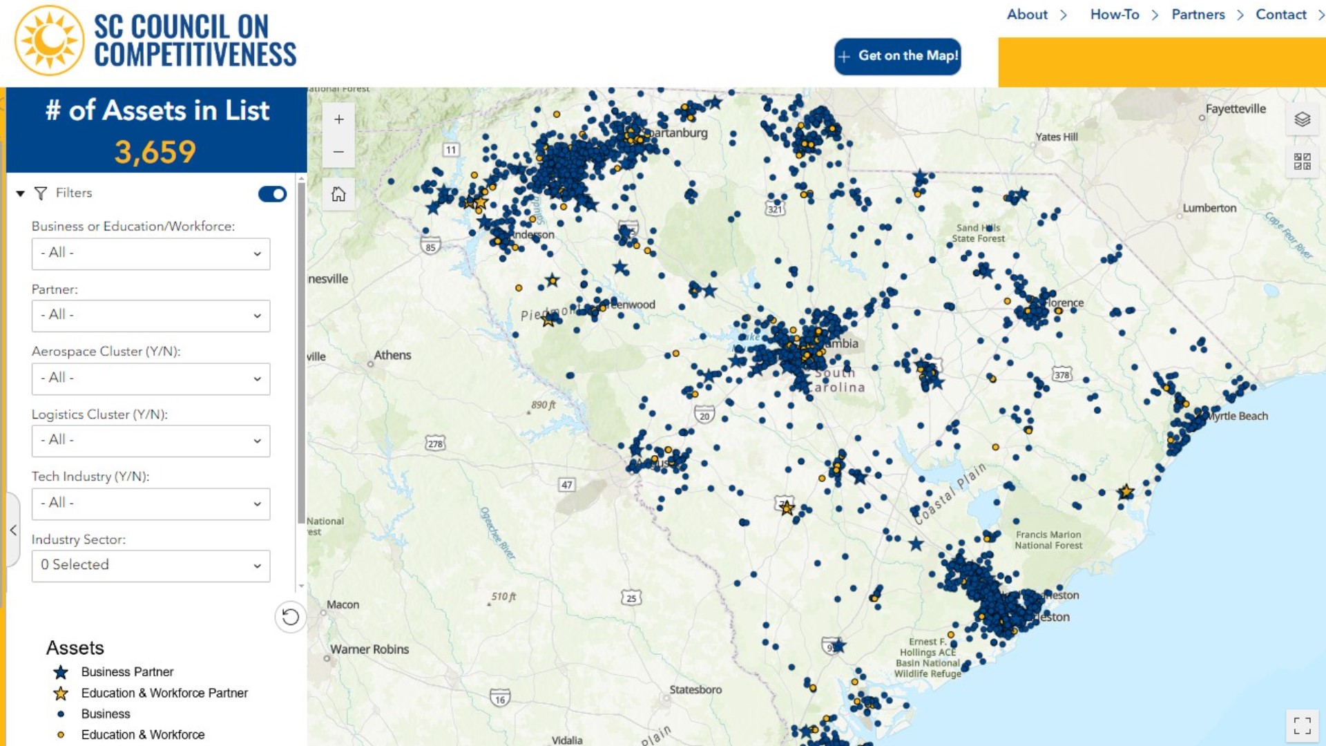The image size is (1326, 746).
Task: Click the Get on the Map! button
Action: (897, 56)
